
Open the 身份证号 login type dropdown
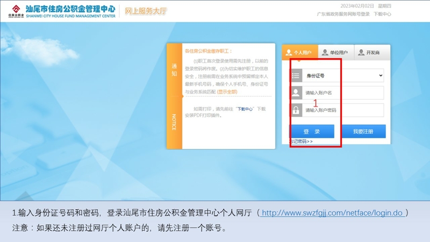click(x=344, y=76)
